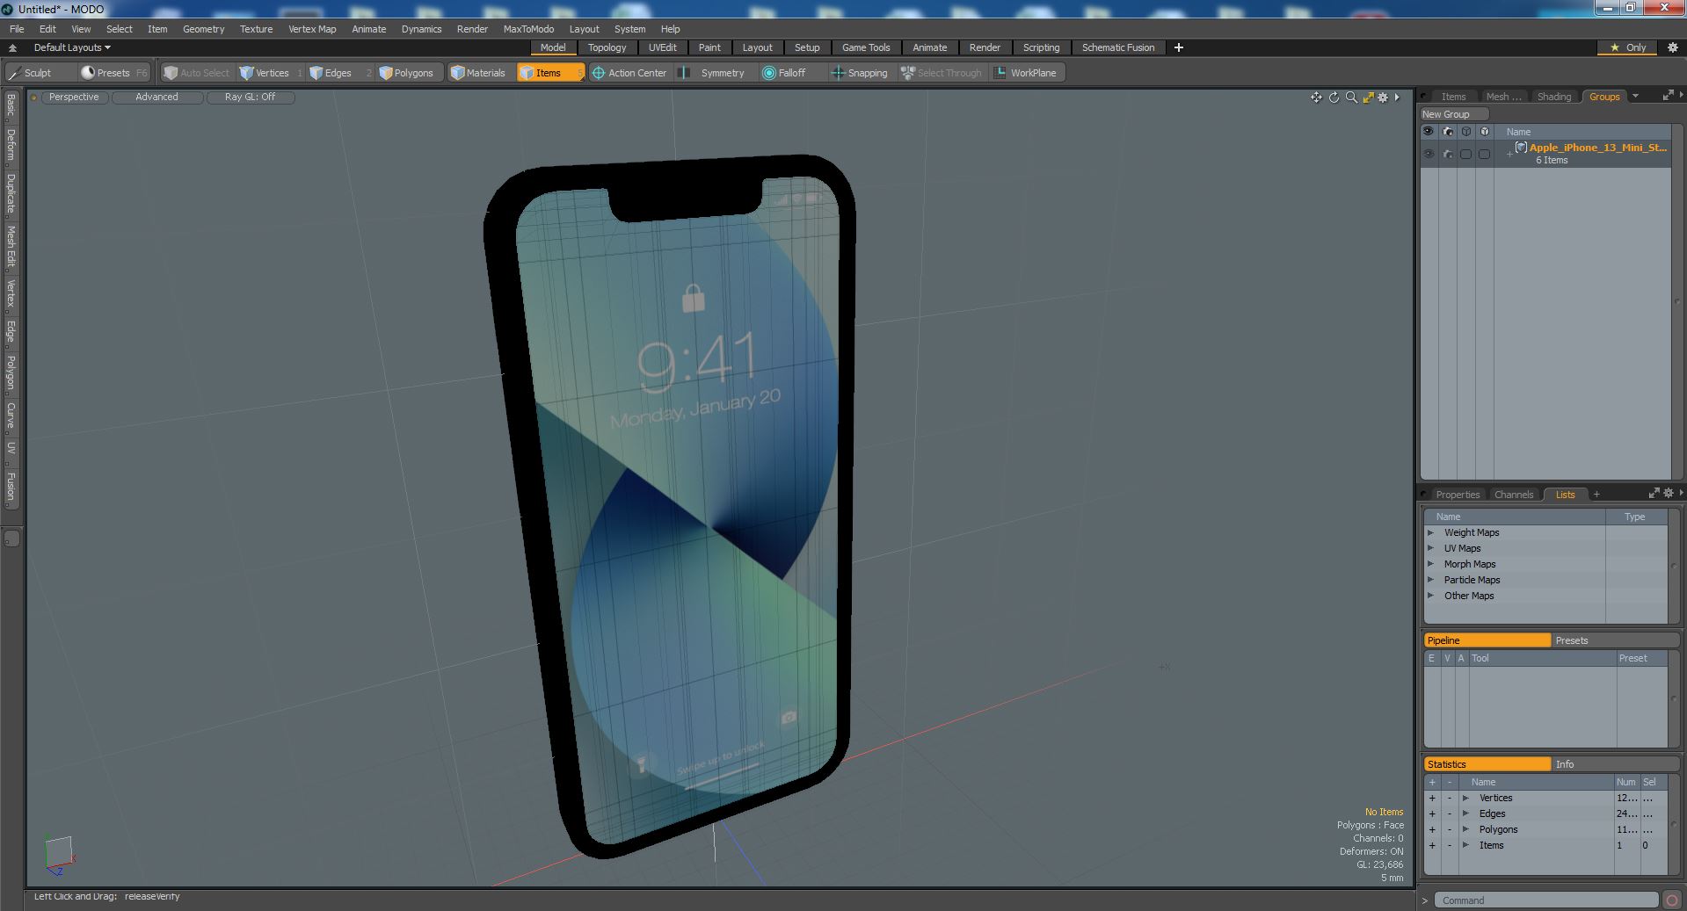Open the Geometry menu
The width and height of the screenshot is (1687, 911).
coord(203,29)
